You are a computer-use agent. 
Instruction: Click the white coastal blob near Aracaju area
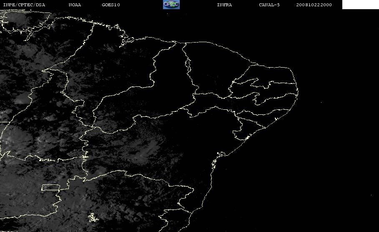point(247,138)
